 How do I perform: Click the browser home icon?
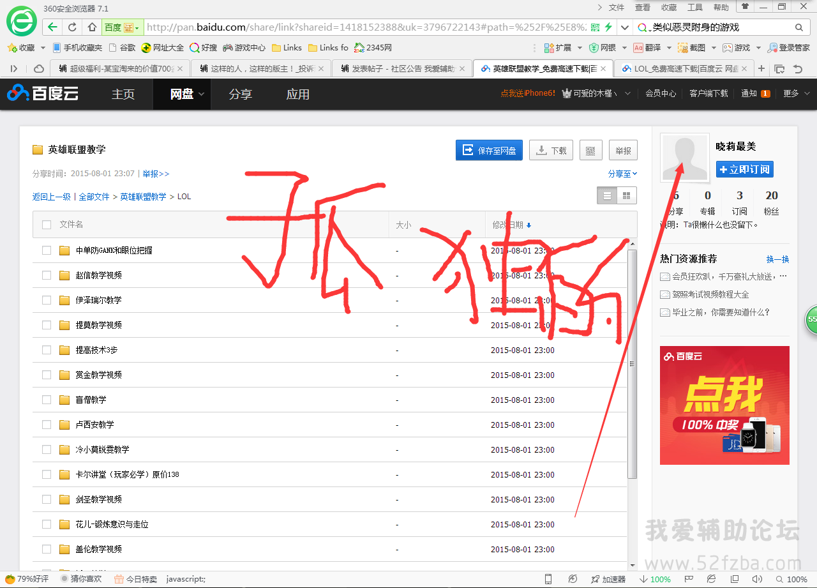coord(92,27)
